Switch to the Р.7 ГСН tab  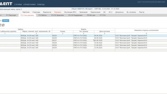[x=103, y=15]
